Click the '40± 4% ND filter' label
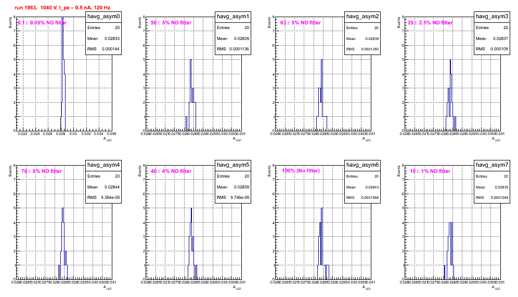 pyautogui.click(x=171, y=171)
